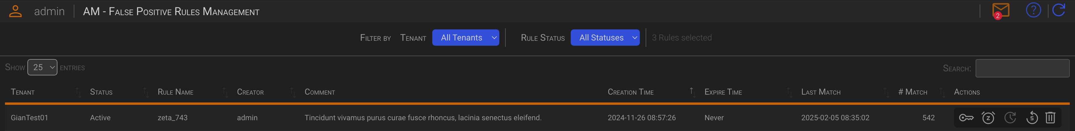
Task: Open the mail notifications envelope icon
Action: coord(1000,10)
